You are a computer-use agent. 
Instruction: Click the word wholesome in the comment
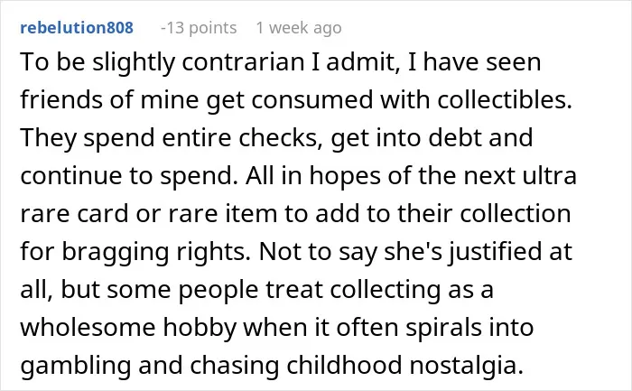tap(88, 327)
